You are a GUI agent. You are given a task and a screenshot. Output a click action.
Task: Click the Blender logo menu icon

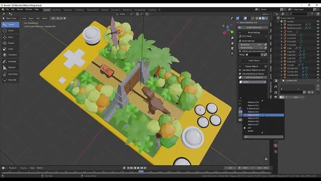tap(3, 10)
